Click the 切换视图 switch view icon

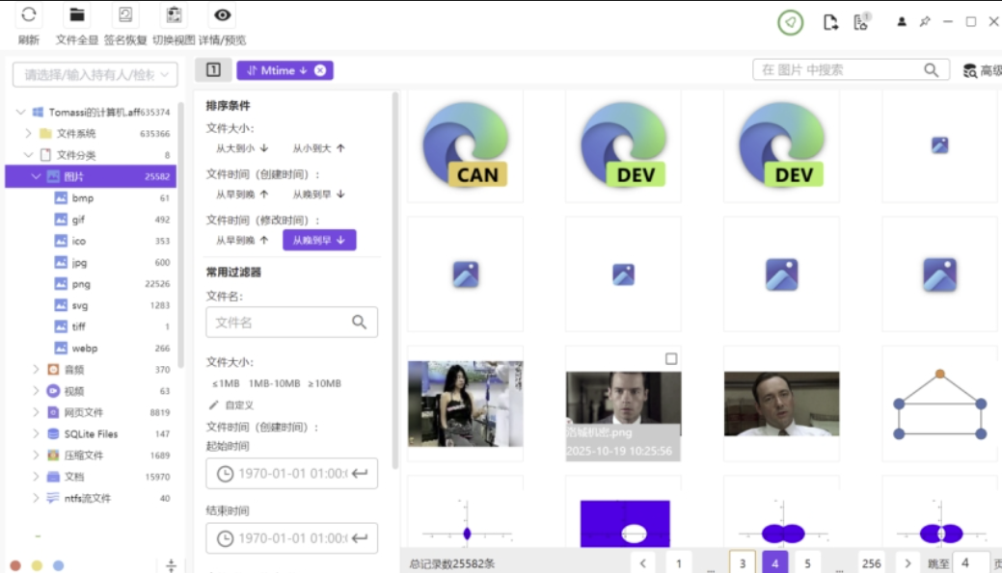click(x=176, y=15)
